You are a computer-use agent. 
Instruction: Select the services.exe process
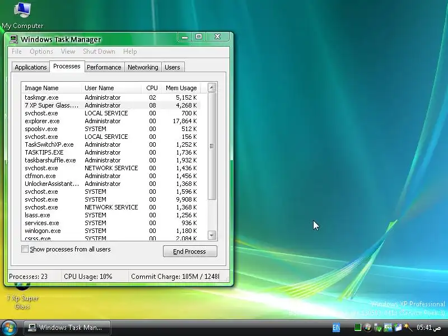[111, 223]
